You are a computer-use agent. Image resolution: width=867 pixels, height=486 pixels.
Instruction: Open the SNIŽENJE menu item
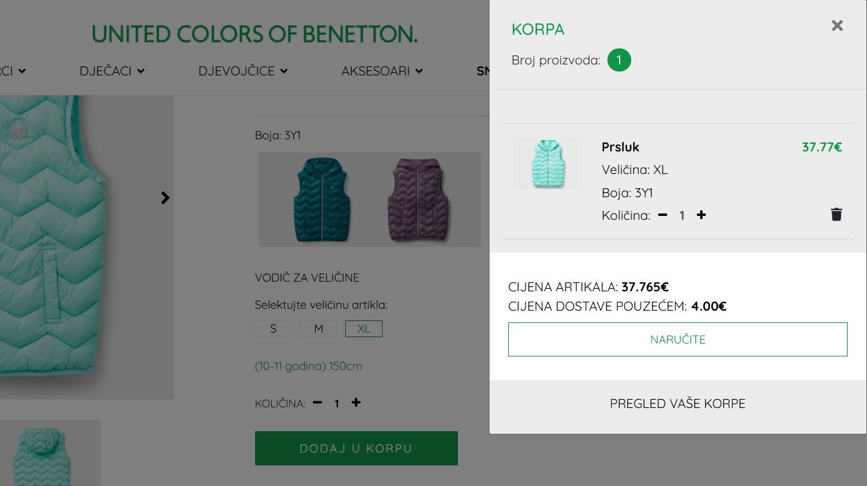[488, 71]
